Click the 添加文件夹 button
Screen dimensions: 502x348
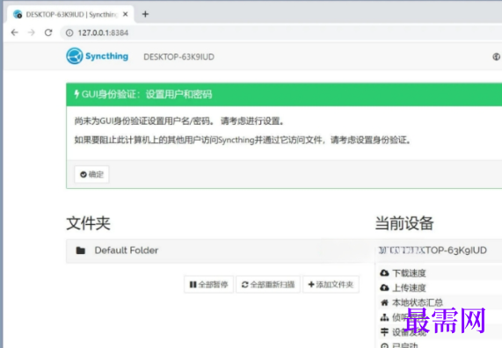331,285
